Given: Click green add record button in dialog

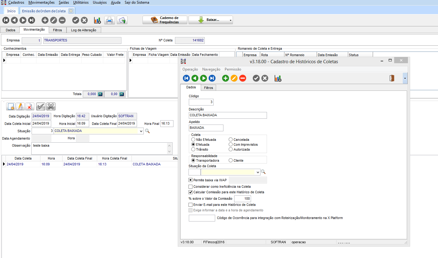Looking at the screenshot, I should coord(225,78).
